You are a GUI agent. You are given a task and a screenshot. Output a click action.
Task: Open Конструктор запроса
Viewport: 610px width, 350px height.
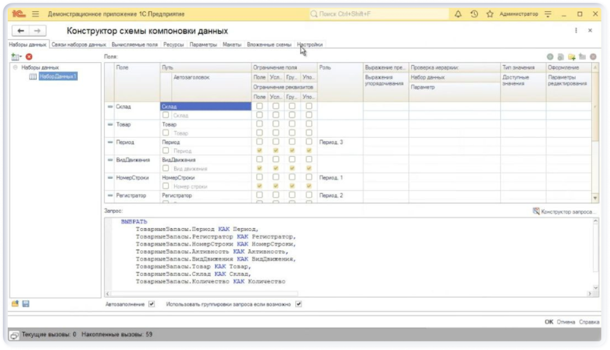point(565,212)
